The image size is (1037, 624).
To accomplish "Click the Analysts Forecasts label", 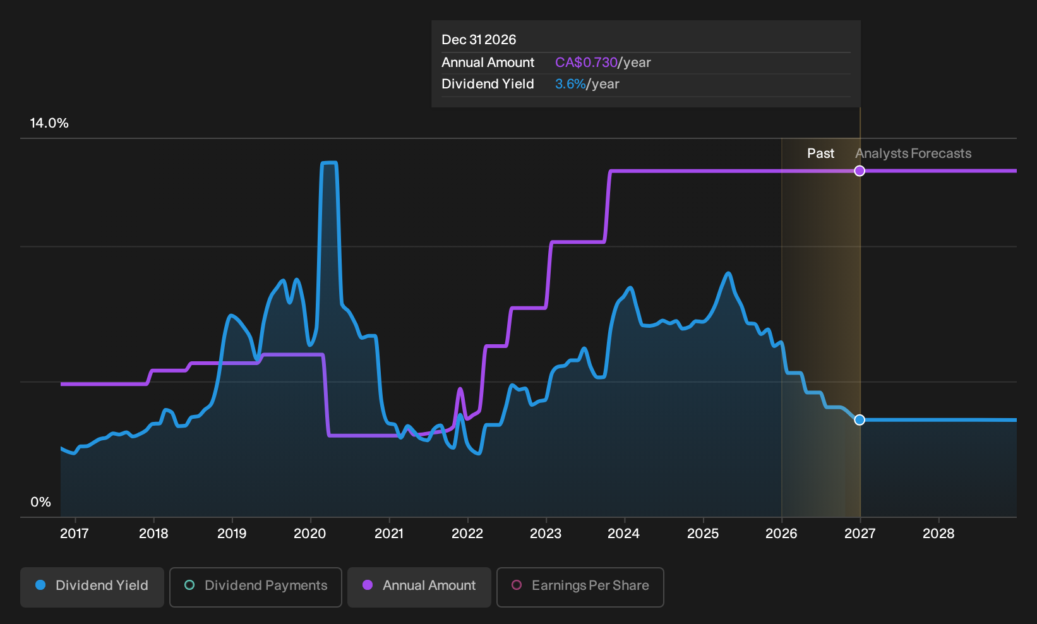I will pyautogui.click(x=913, y=153).
